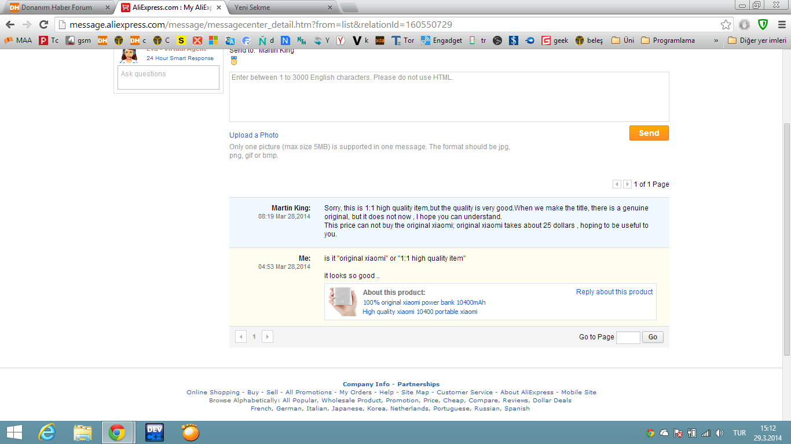
Task: Click the Partnerships footer link
Action: click(x=418, y=384)
